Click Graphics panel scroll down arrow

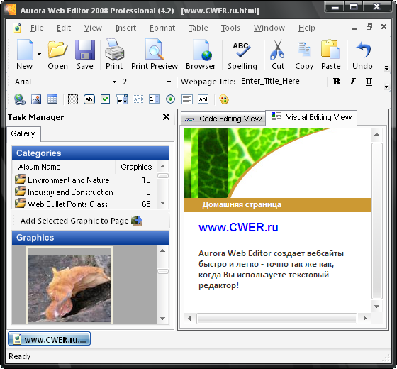tap(163, 319)
